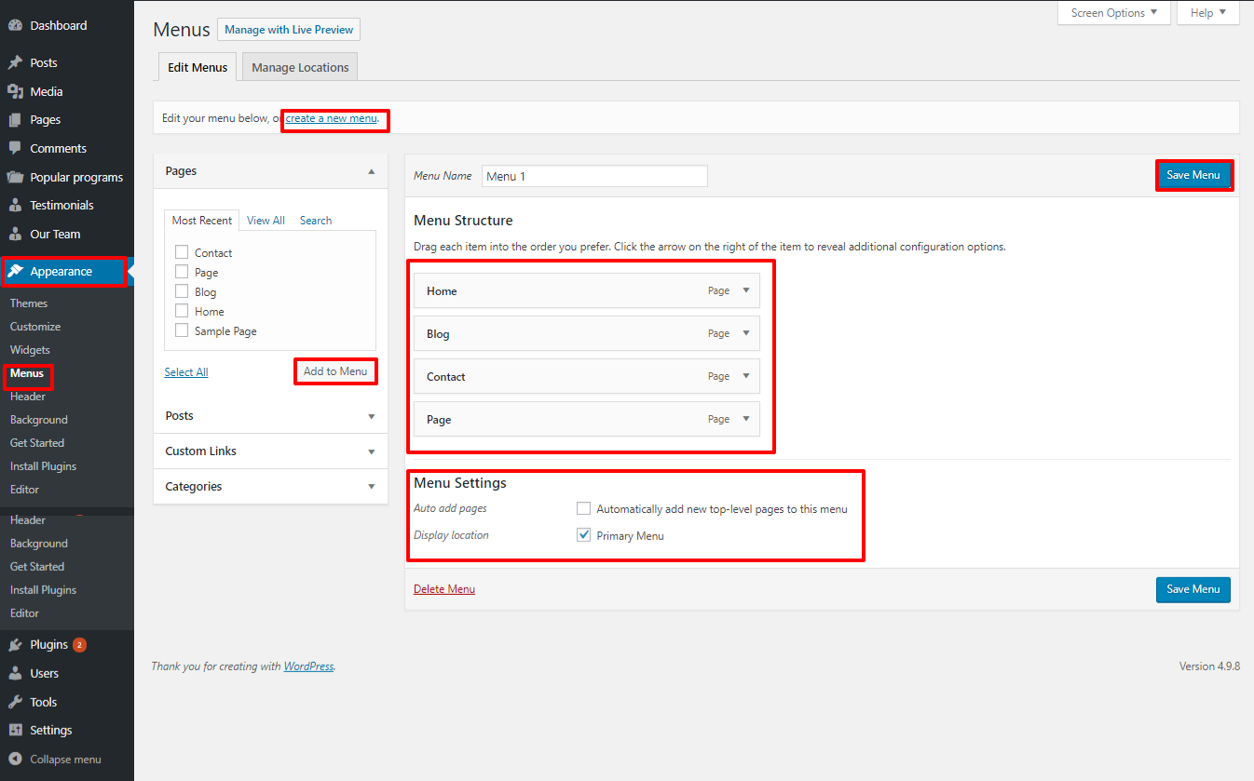Click the Media library icon
The height and width of the screenshot is (781, 1254).
[x=15, y=91]
